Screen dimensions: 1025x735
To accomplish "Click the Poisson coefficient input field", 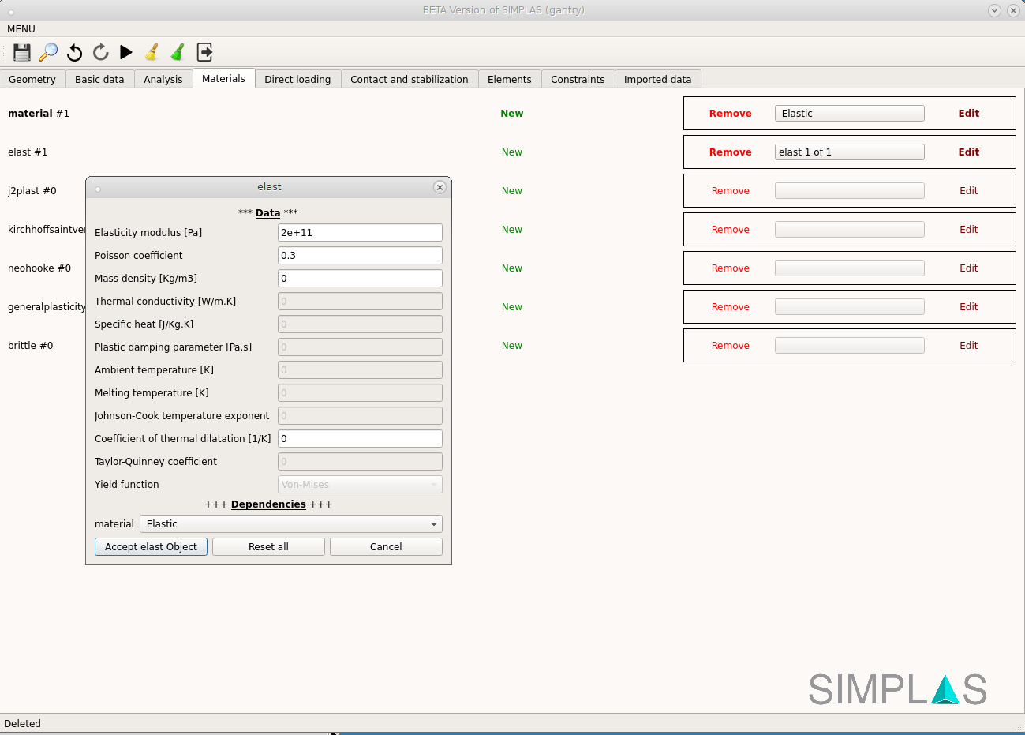I will 360,256.
